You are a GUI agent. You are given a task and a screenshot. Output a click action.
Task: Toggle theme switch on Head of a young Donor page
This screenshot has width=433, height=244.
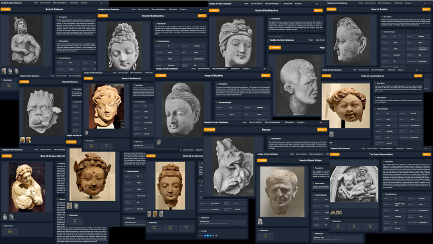point(421,70)
